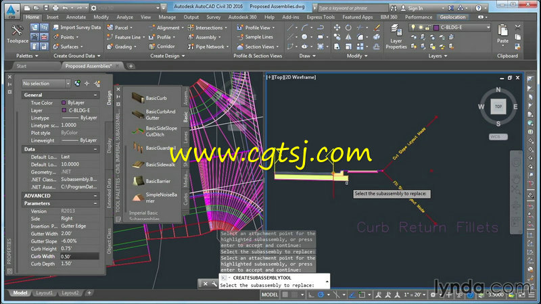Toggle layer lock padlock icon in layer dropdown
541x304 pixels.
(x=428, y=27)
